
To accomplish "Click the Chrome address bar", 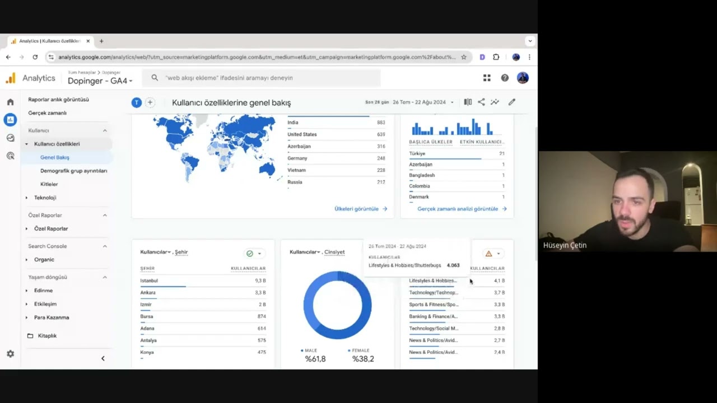I will coord(257,57).
